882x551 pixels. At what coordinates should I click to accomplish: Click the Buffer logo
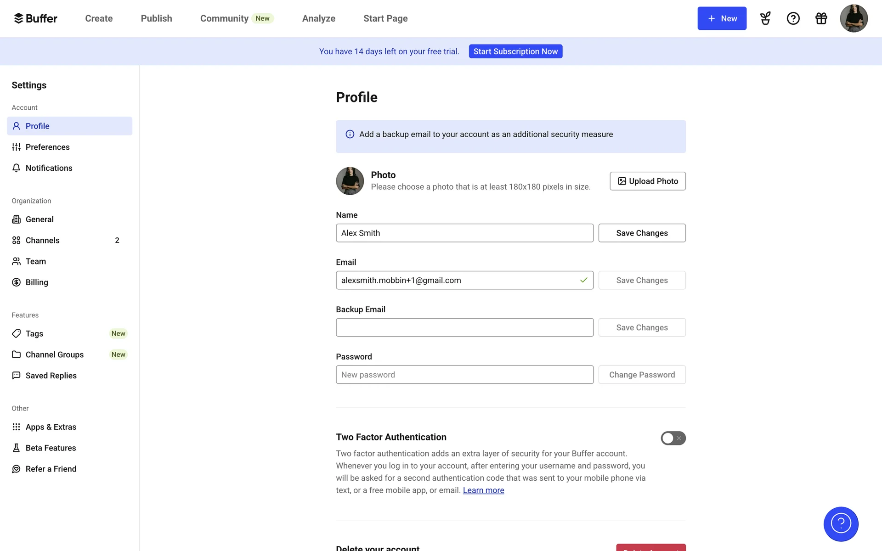(35, 18)
